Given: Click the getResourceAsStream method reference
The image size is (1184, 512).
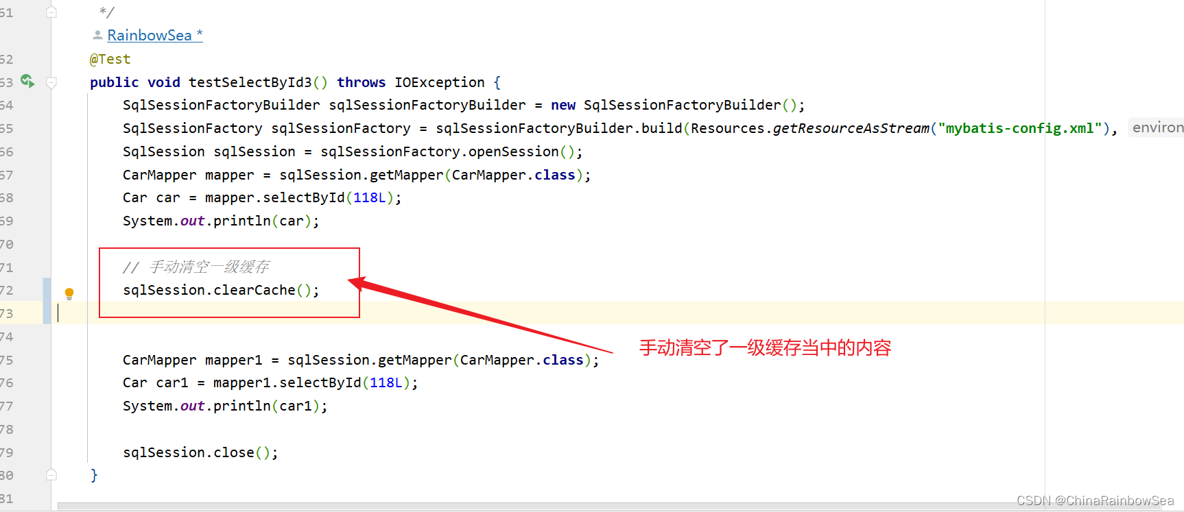Looking at the screenshot, I should (x=851, y=128).
